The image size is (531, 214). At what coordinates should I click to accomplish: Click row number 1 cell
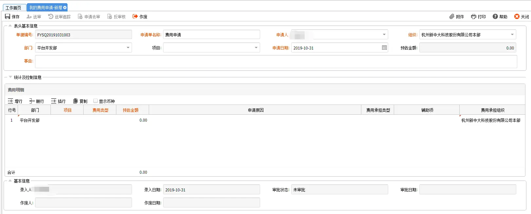[x=11, y=120]
